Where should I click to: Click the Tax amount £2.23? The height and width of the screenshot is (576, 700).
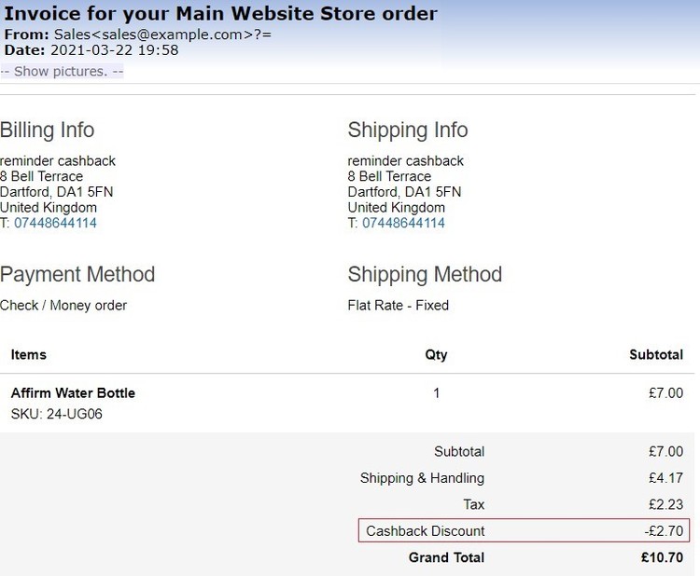point(665,504)
